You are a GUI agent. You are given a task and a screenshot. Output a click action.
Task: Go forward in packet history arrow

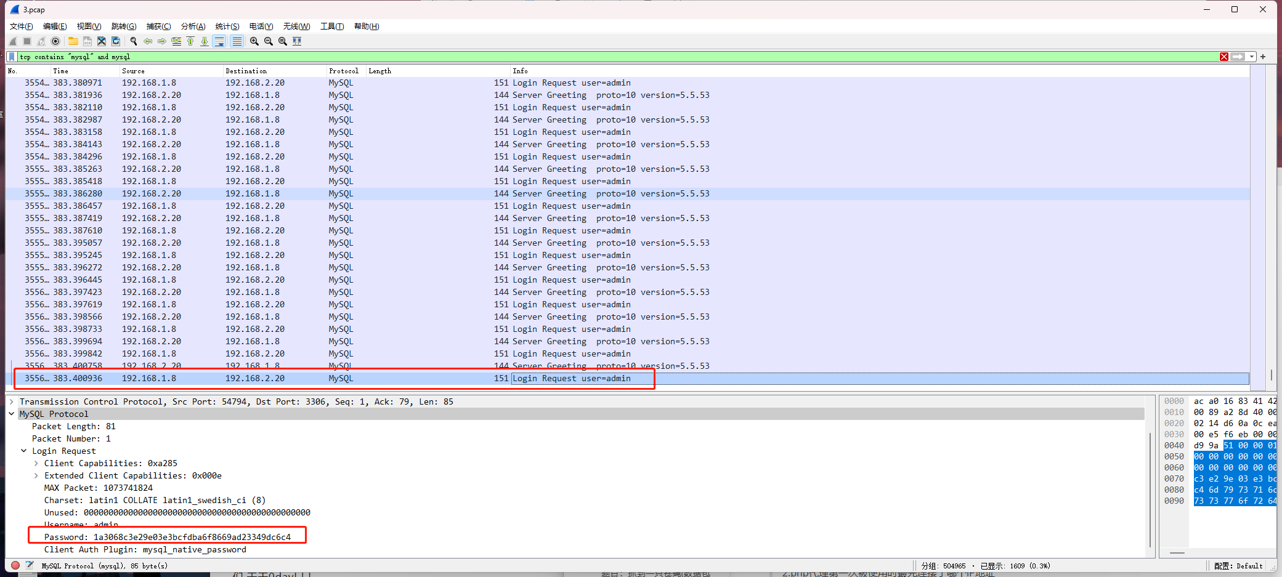[x=162, y=41]
